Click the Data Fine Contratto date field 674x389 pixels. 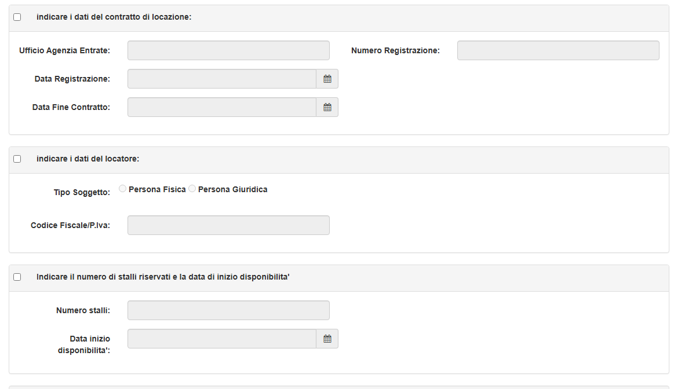[x=221, y=107]
